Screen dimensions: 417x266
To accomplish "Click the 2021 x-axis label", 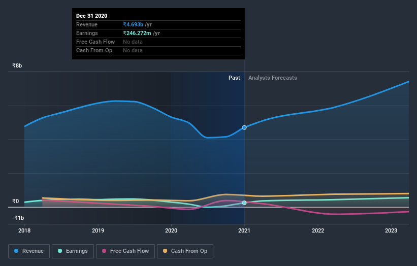I will (244, 230).
